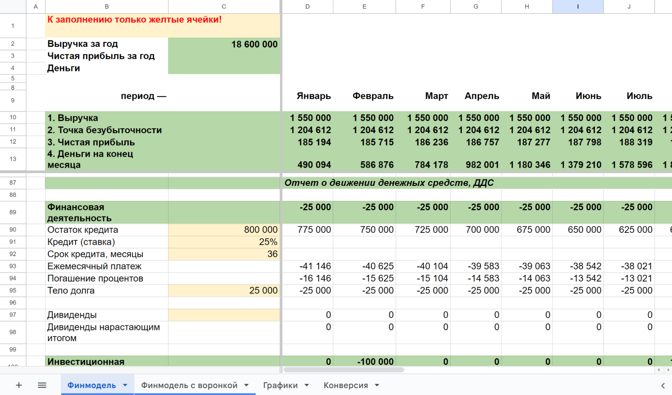Switch to the Конверсия sheet tab

click(x=345, y=385)
